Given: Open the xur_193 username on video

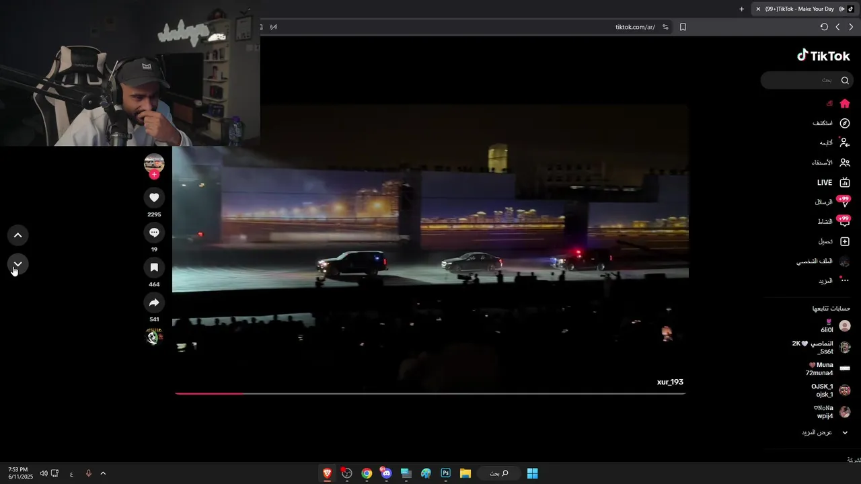Looking at the screenshot, I should click(670, 382).
